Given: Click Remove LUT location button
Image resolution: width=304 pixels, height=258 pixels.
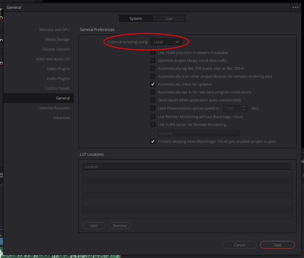Looking at the screenshot, I should pyautogui.click(x=120, y=225).
